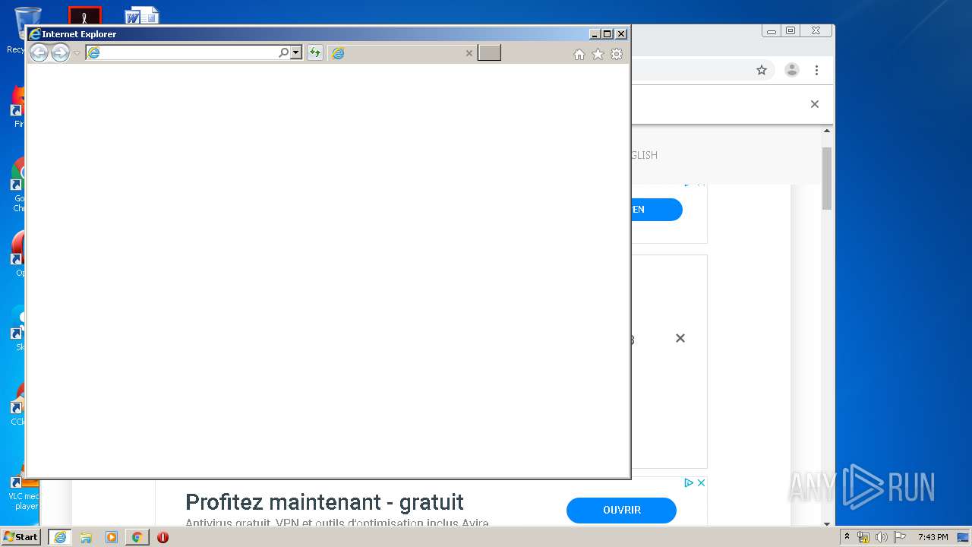The height and width of the screenshot is (547, 972).
Task: Open volume control in system tray
Action: (x=882, y=537)
